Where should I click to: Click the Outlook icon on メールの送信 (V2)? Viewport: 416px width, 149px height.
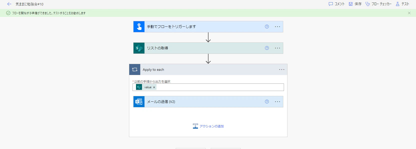click(x=139, y=102)
